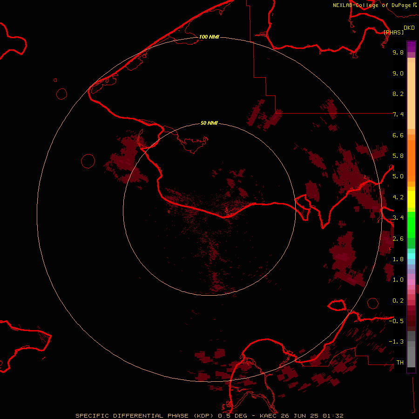Pick the cyan segment of the color bar

click(411, 256)
